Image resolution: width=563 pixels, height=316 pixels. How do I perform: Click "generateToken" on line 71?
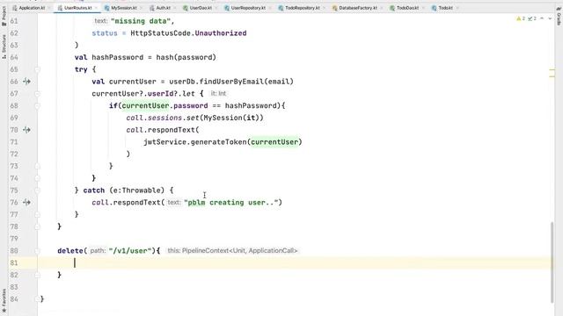coord(218,142)
